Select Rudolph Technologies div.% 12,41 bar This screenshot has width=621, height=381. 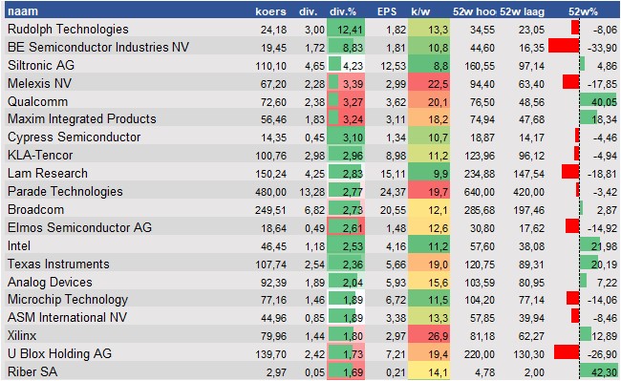(346, 29)
